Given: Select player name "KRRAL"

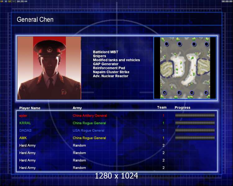Looking at the screenshot, I should click(25, 123).
